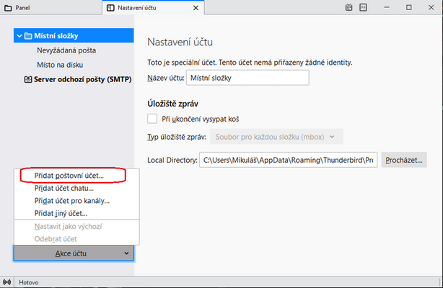Open the tasks icon in the title bar
The height and width of the screenshot is (288, 443).
click(362, 7)
